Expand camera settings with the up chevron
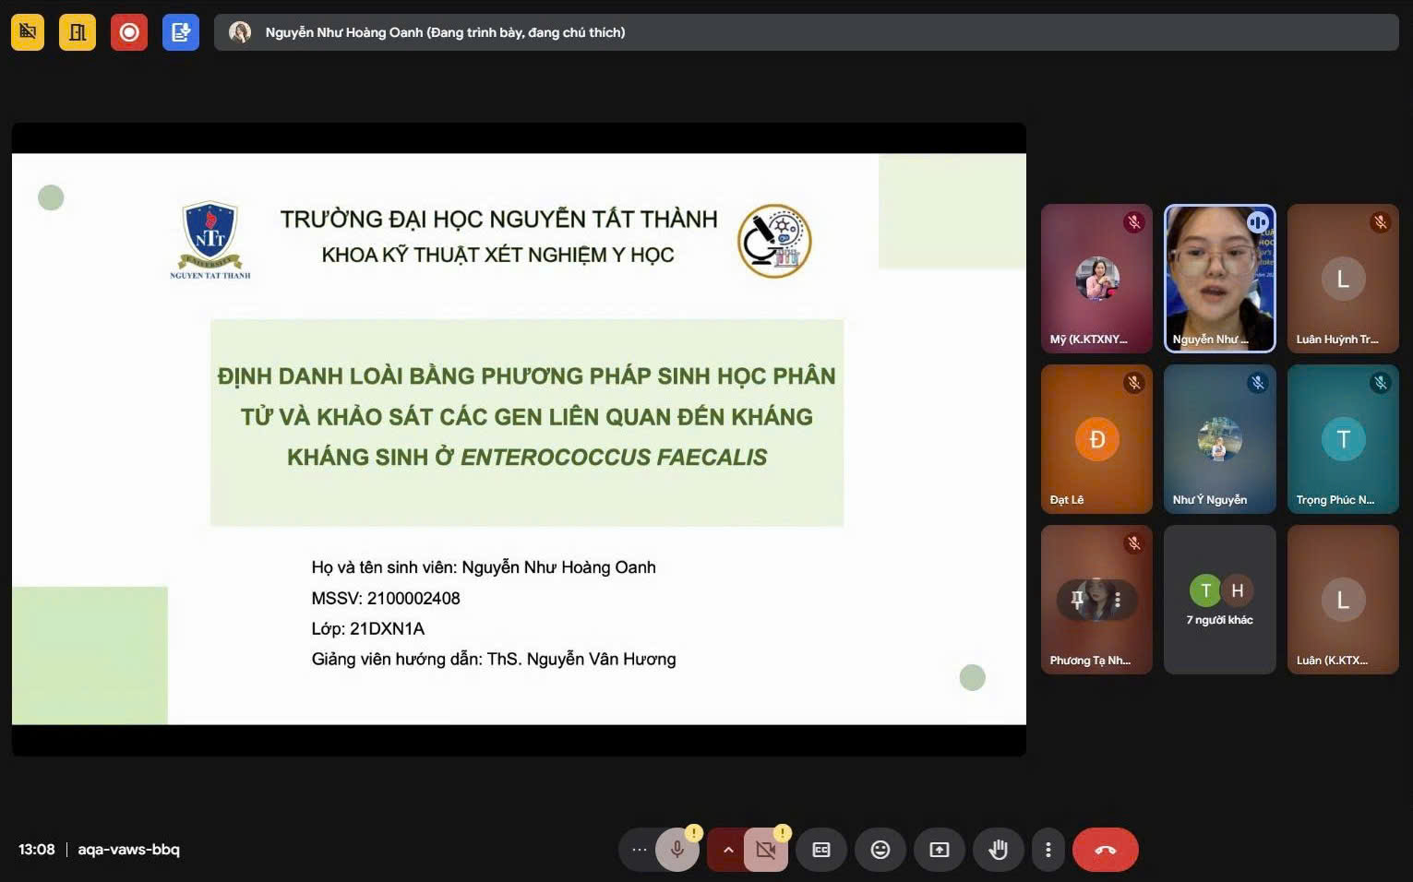Image resolution: width=1413 pixels, height=882 pixels. (x=727, y=850)
